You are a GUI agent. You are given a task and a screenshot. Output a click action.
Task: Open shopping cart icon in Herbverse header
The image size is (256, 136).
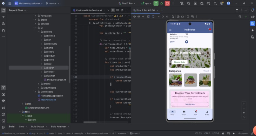(x=210, y=30)
